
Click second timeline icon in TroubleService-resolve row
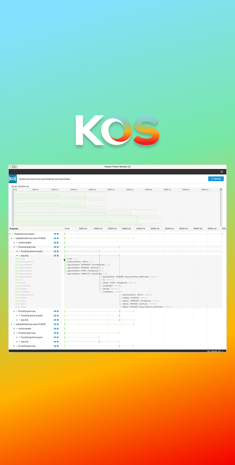coord(58,234)
